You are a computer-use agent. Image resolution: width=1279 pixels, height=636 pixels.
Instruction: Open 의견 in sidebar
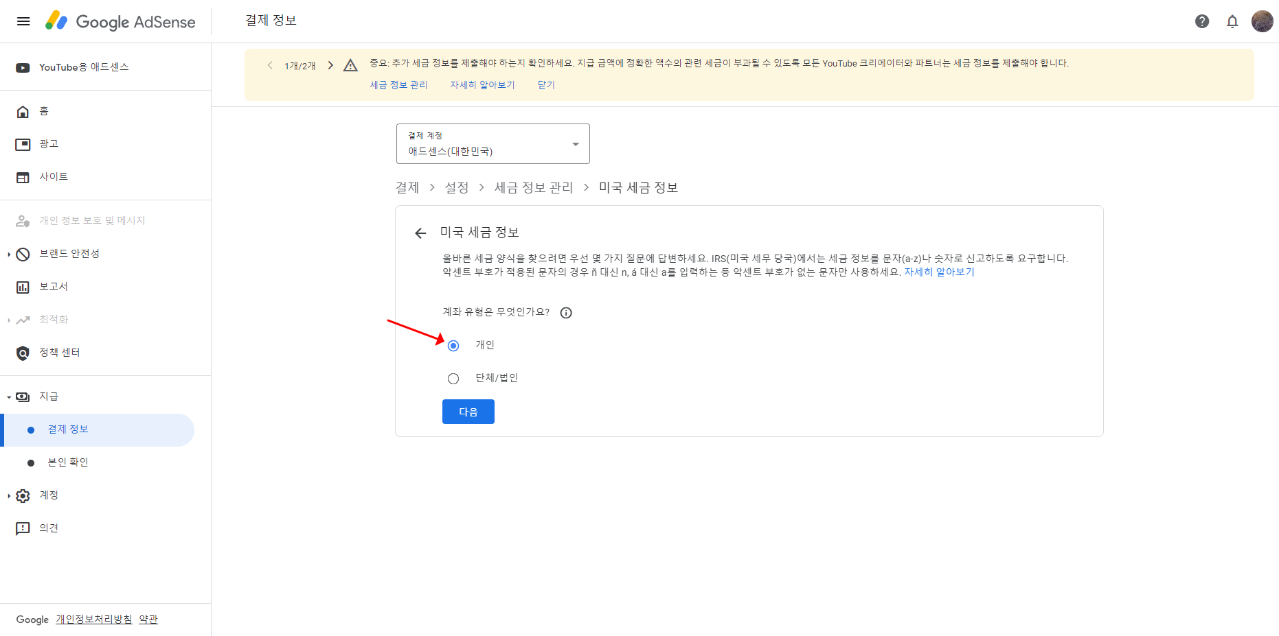click(x=49, y=528)
